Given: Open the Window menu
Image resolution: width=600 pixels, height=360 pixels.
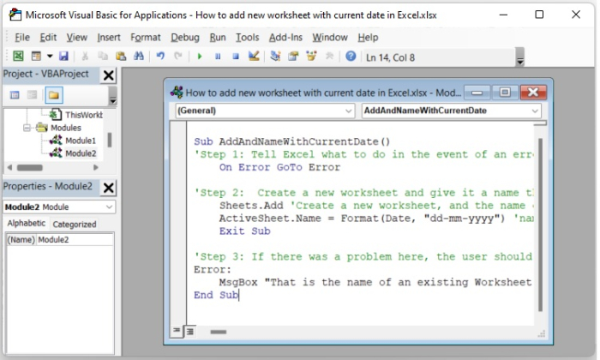Looking at the screenshot, I should 330,38.
